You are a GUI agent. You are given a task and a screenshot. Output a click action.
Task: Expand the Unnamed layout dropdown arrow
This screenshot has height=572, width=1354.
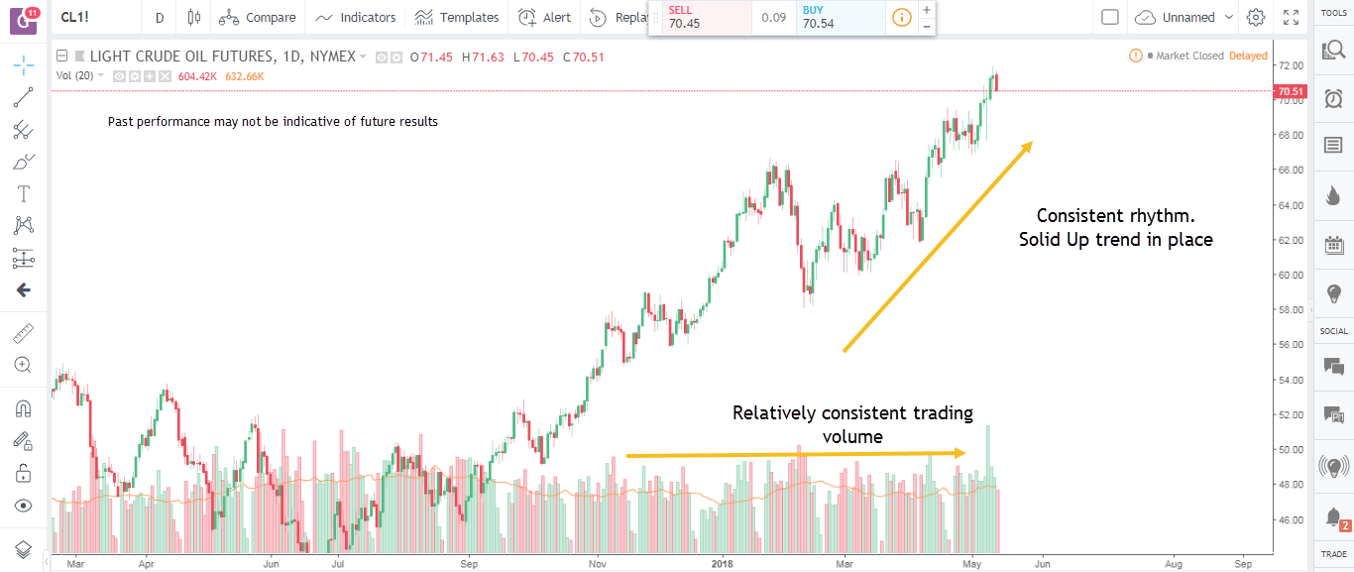[1229, 17]
